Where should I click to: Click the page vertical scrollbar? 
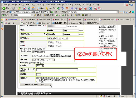click(x=134, y=60)
